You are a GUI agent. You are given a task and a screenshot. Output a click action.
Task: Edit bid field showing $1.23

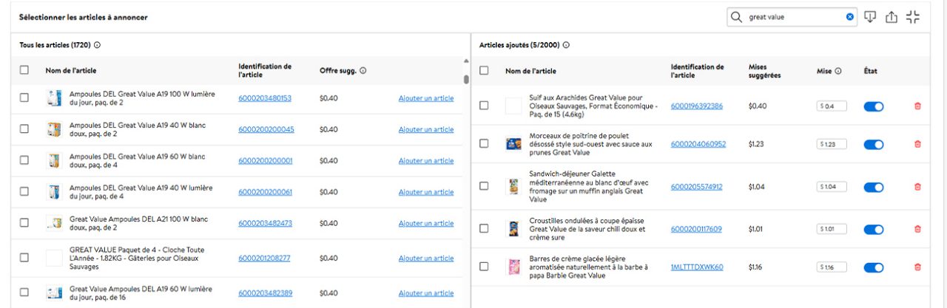[x=832, y=144]
